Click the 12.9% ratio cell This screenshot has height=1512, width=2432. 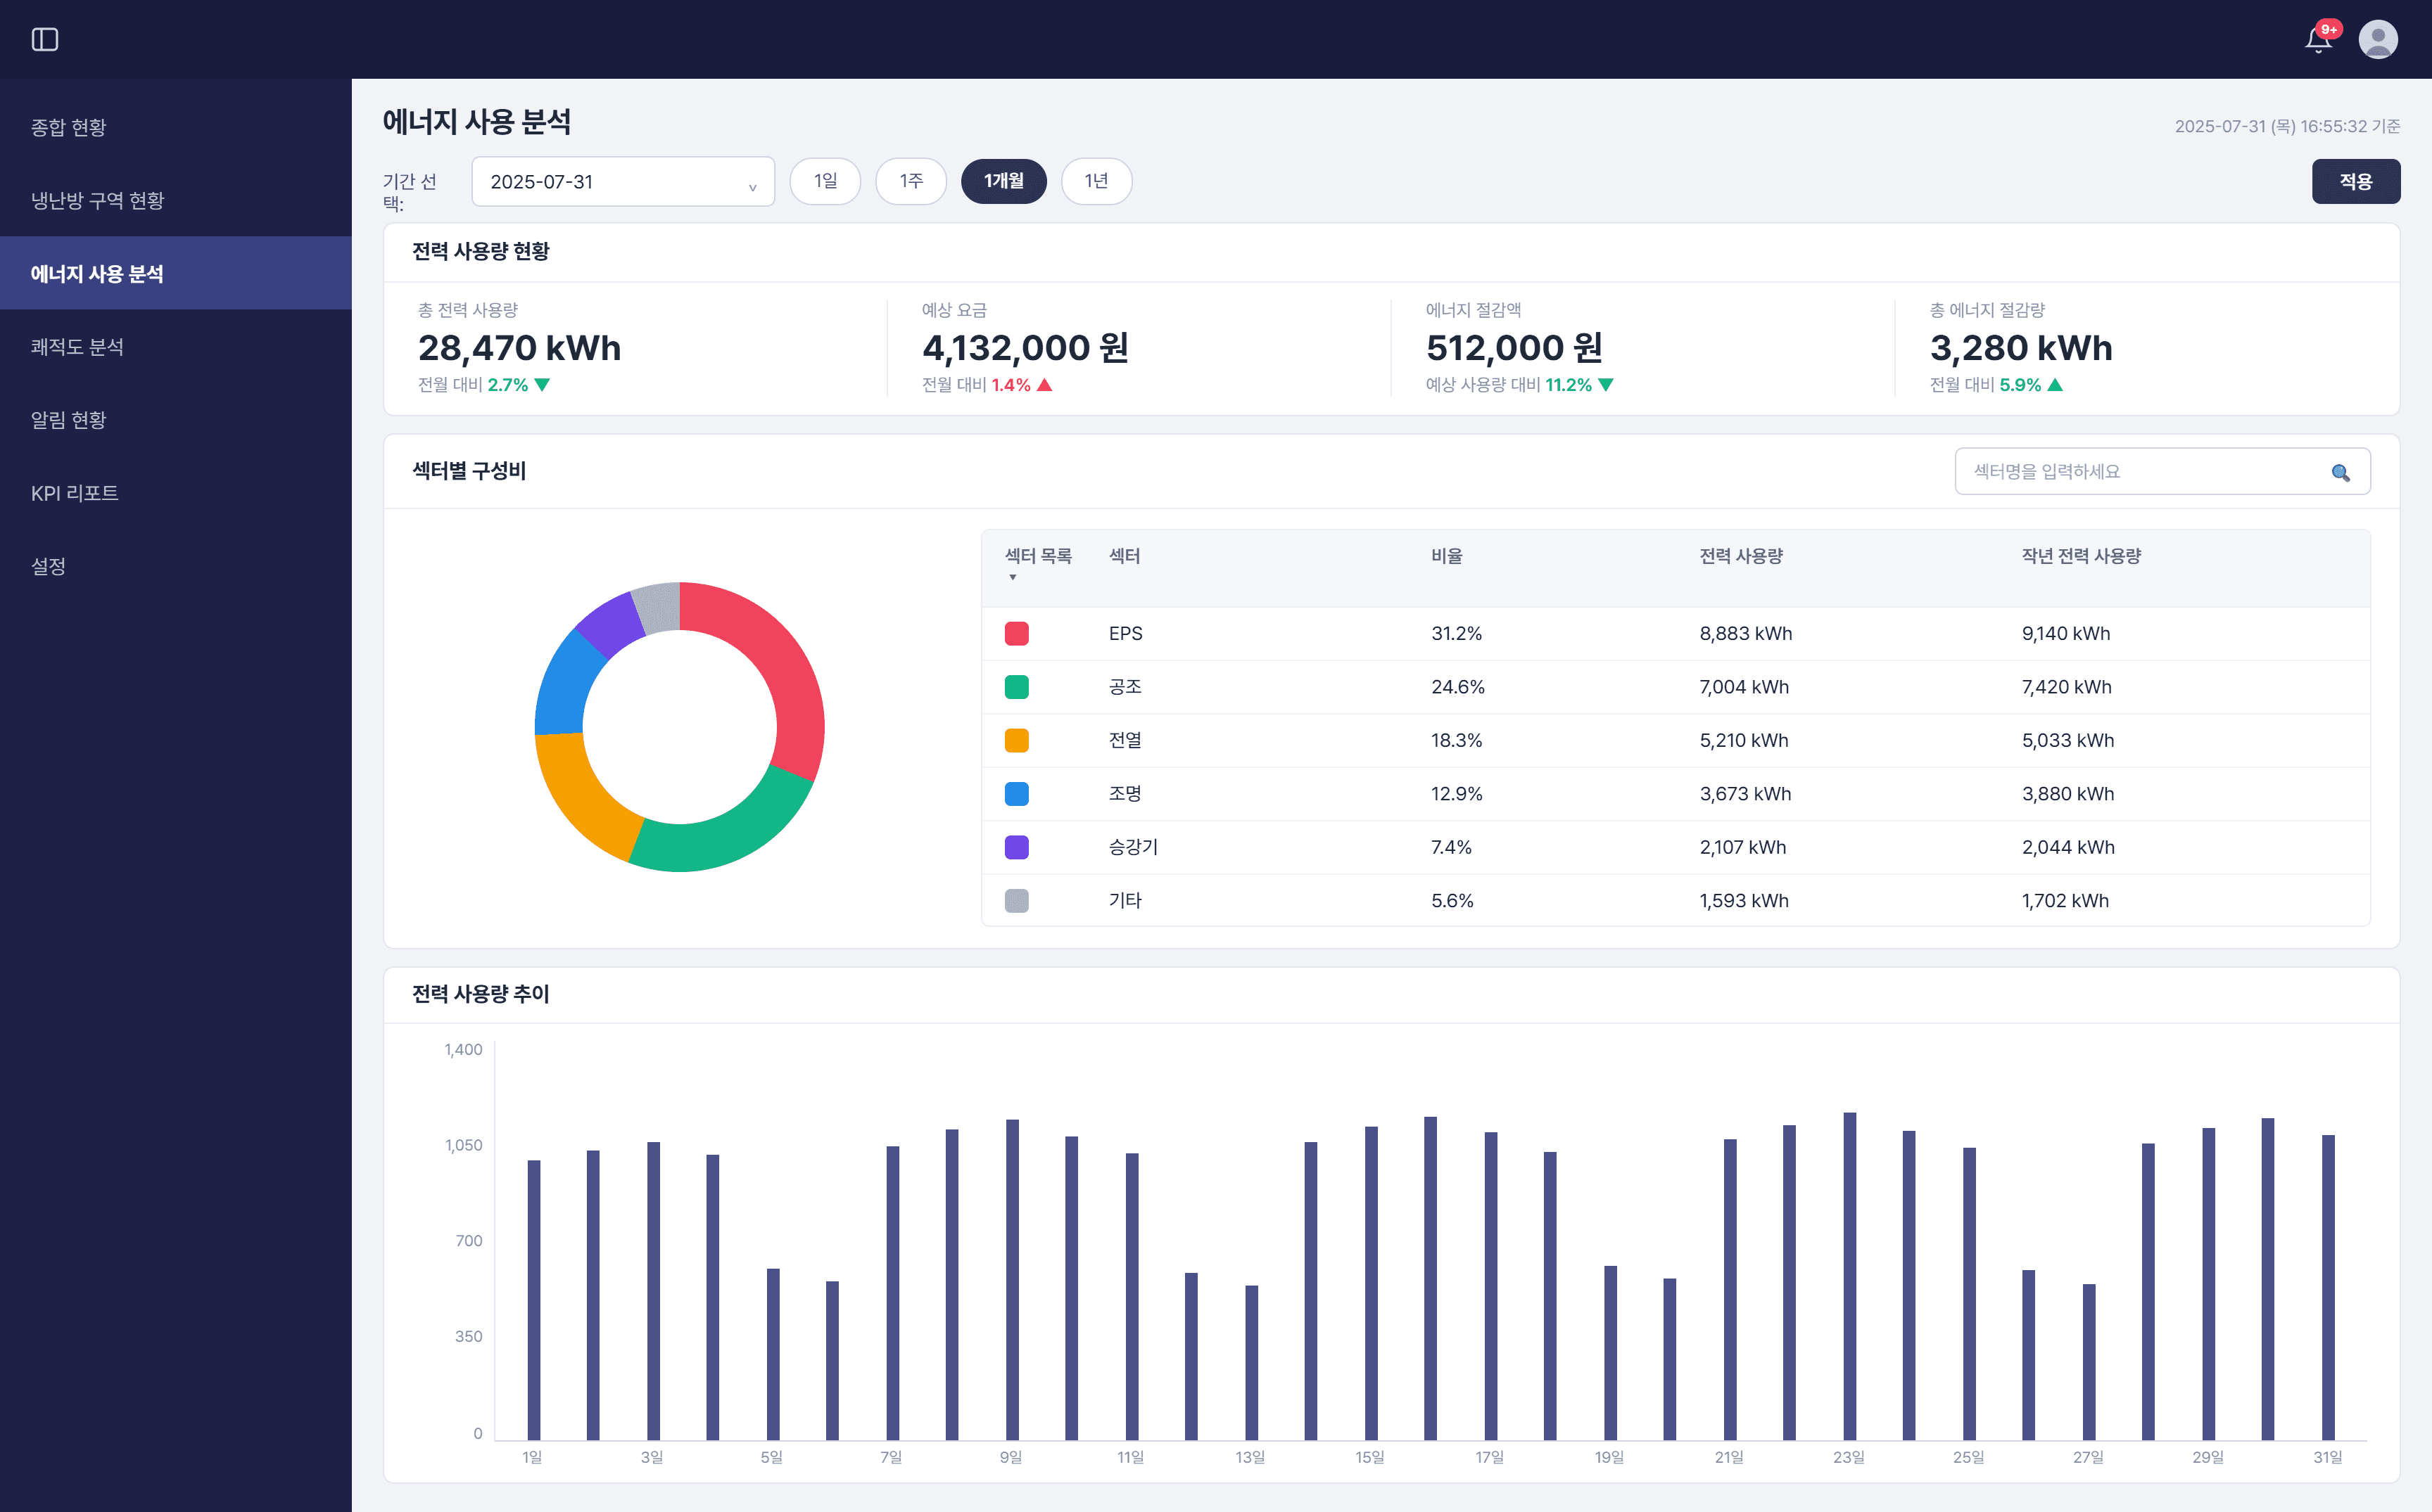click(1457, 794)
